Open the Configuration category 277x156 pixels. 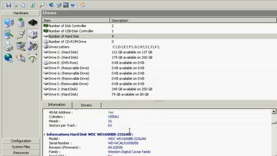(21, 141)
